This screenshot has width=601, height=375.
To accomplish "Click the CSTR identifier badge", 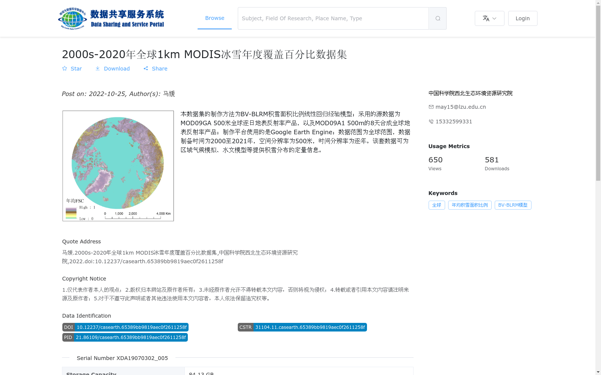I will tap(302, 327).
